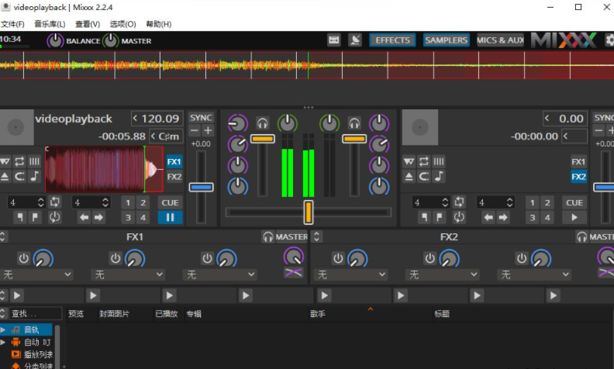Click the left channel volume fader handle
Image resolution: width=614 pixels, height=369 pixels.
click(x=262, y=139)
